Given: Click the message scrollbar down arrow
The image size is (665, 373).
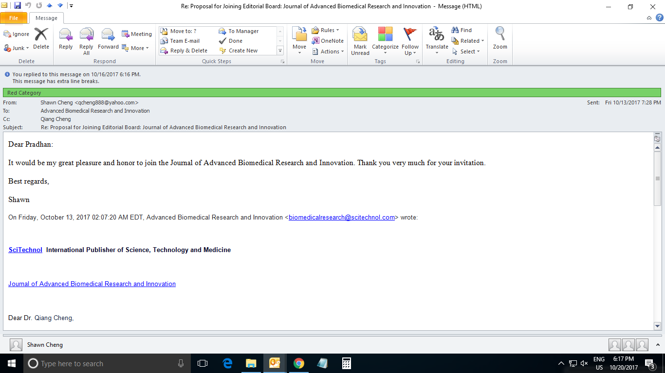Looking at the screenshot, I should 657,326.
